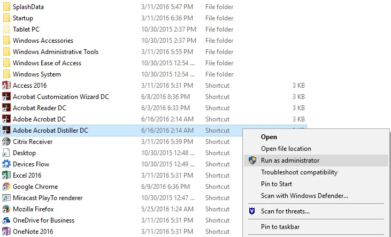Select the Windows Administrative Tools name
The width and height of the screenshot is (391, 237).
point(56,52)
